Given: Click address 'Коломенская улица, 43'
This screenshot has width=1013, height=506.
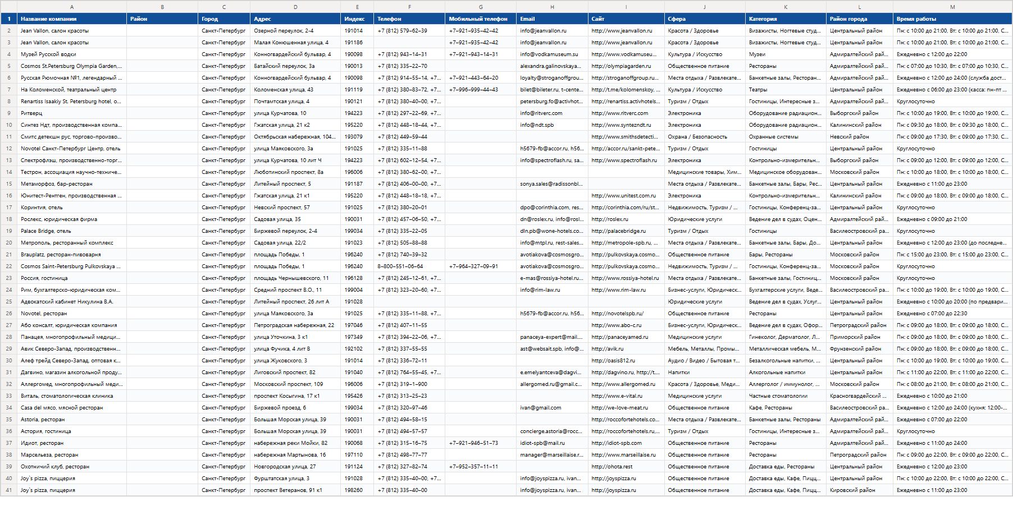Looking at the screenshot, I should [295, 90].
